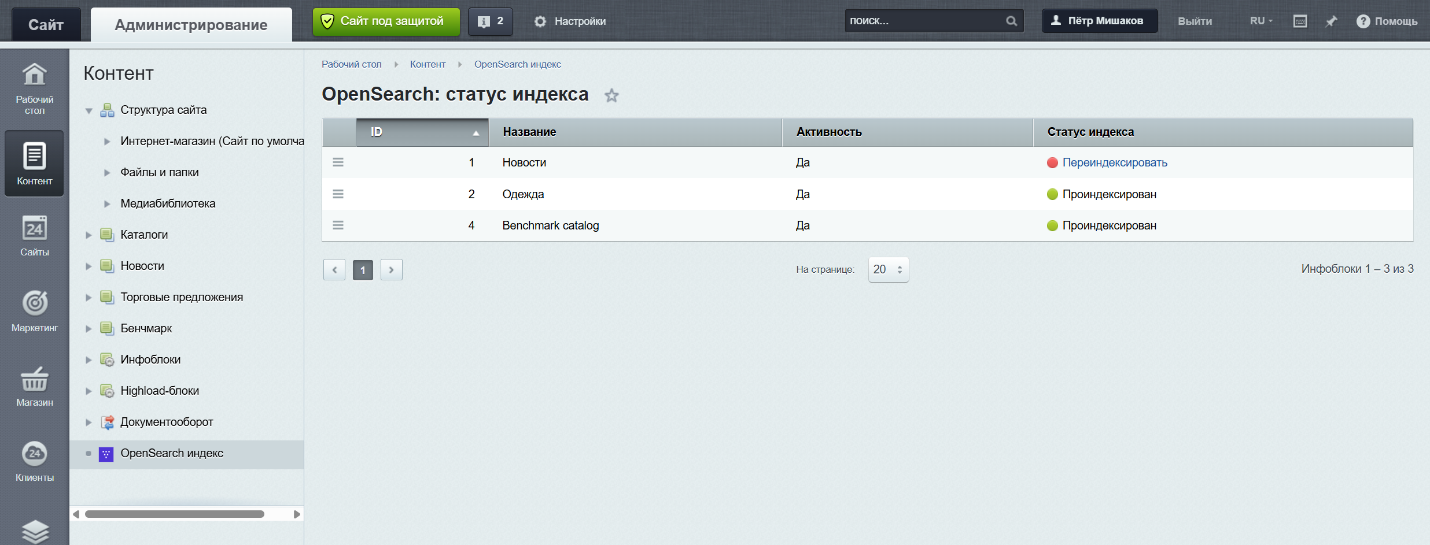Go to the next page arrow
This screenshot has height=545, width=1430.
pyautogui.click(x=392, y=270)
